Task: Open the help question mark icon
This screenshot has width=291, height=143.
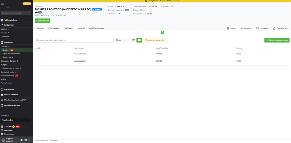Action: point(26,140)
